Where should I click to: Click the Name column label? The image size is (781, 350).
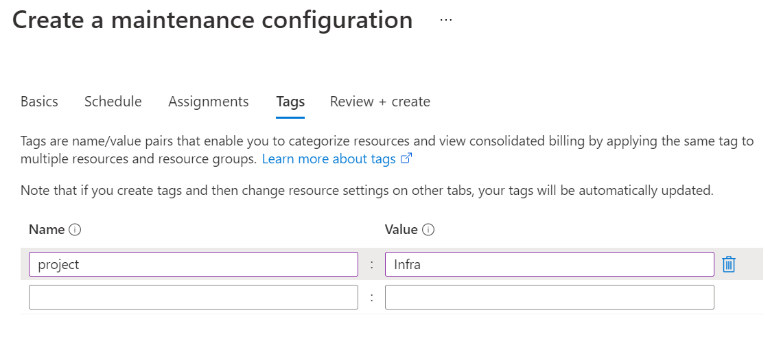tap(47, 230)
